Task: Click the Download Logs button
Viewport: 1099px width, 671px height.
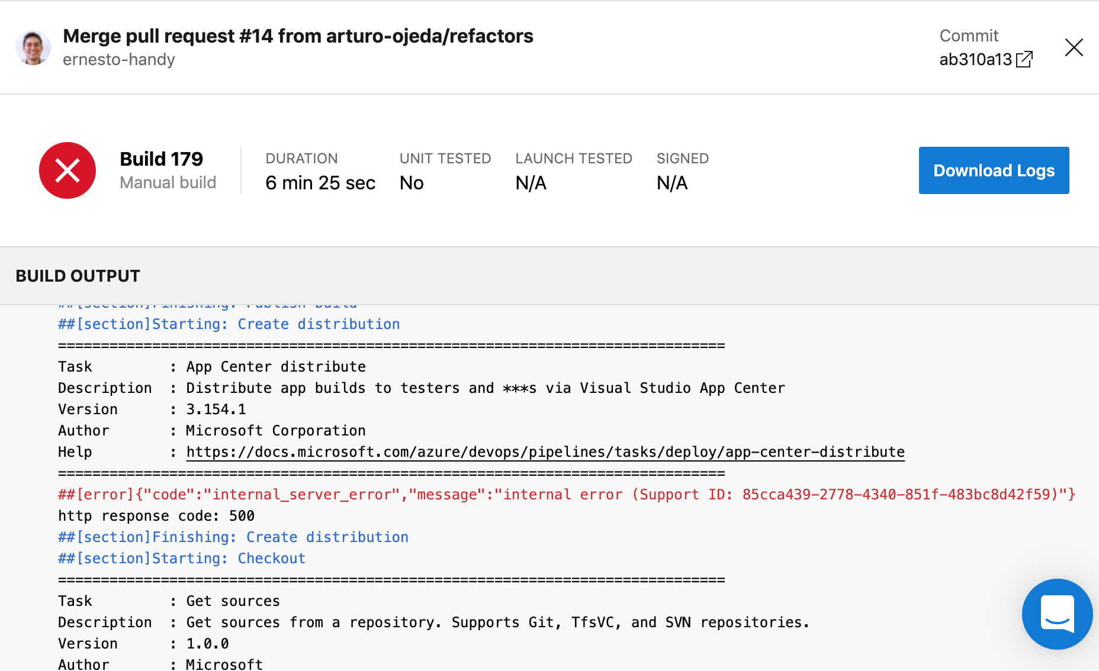Action: [994, 170]
